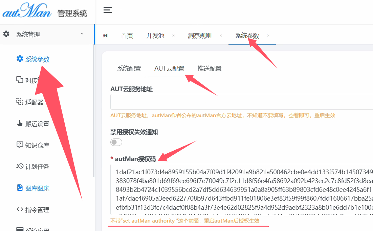Open the 适配器 adapter icon
This screenshot has width=373, height=231.
[x=20, y=101]
